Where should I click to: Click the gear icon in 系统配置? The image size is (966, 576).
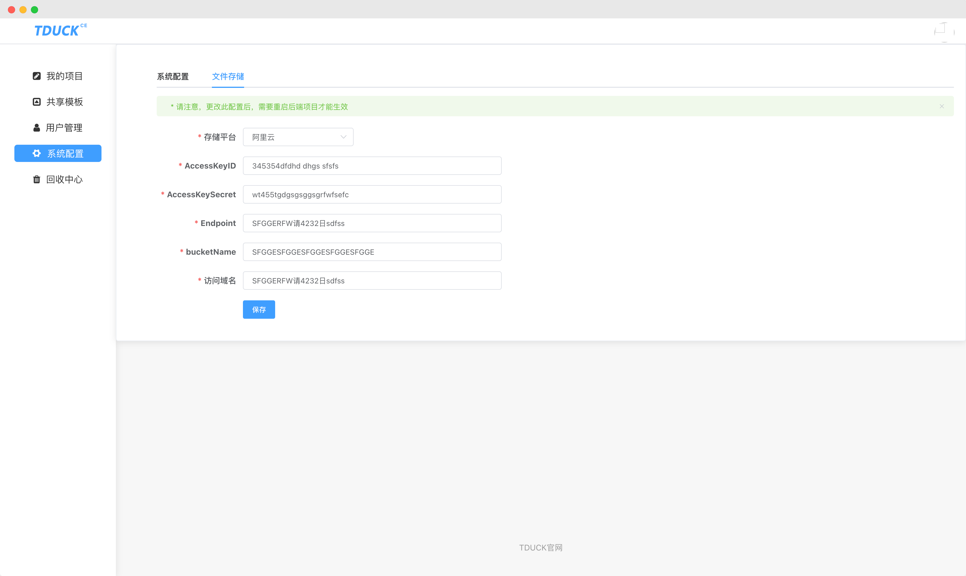pyautogui.click(x=37, y=153)
